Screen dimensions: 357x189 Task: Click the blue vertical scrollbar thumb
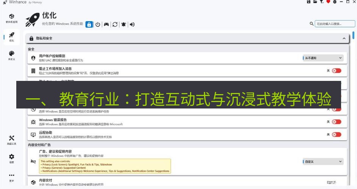[353, 36]
